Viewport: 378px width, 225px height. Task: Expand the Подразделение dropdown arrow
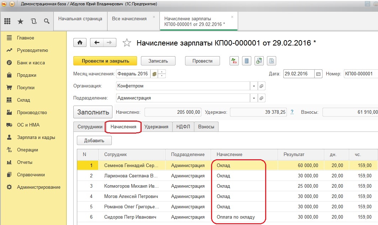coord(254,98)
